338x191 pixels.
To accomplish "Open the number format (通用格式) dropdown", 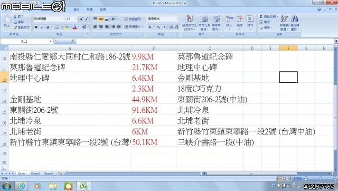I will (177, 19).
